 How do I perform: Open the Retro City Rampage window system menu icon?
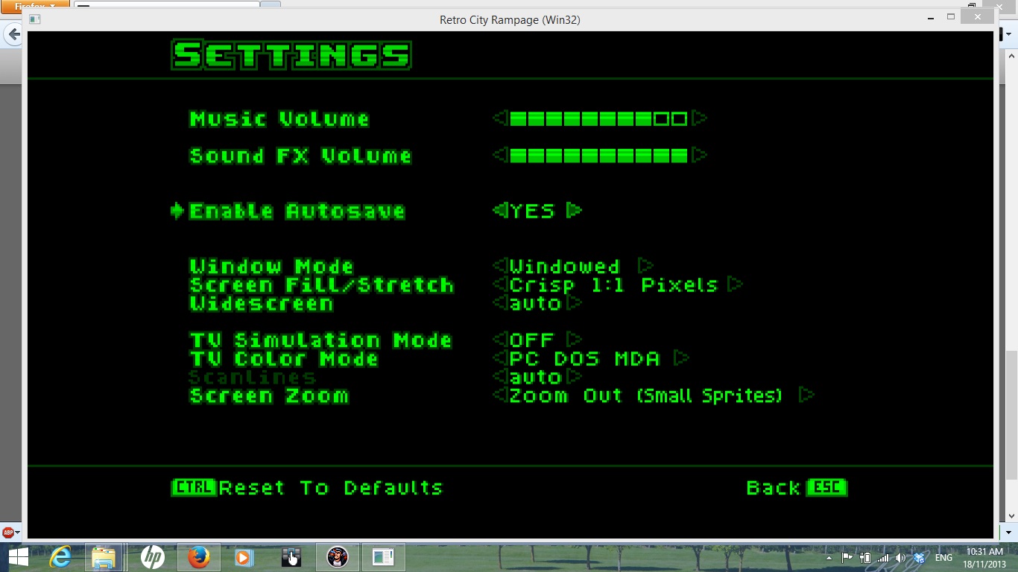click(x=35, y=19)
